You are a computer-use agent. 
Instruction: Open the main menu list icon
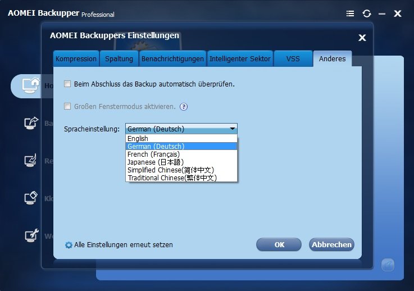350,13
